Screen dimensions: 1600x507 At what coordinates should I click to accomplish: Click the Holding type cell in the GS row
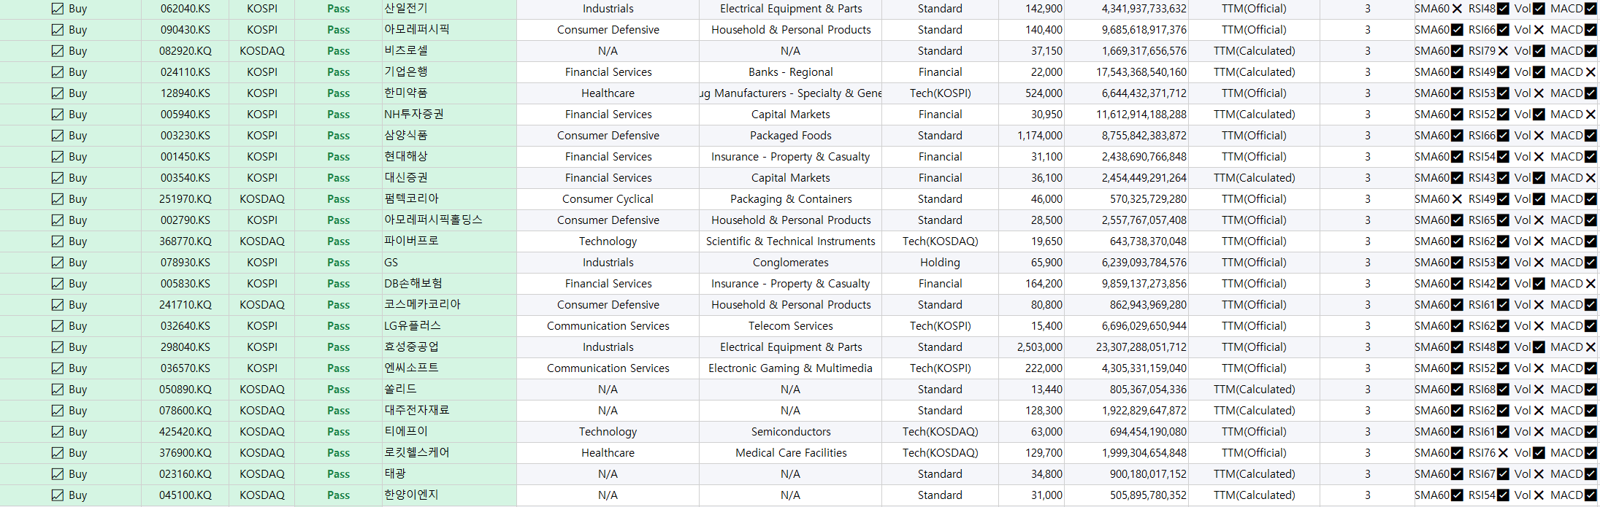click(940, 263)
